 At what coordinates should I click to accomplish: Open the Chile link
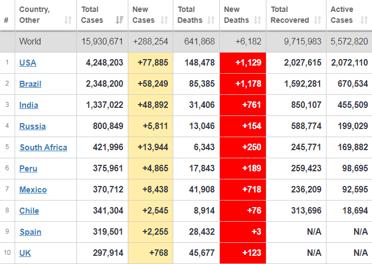coord(29,211)
